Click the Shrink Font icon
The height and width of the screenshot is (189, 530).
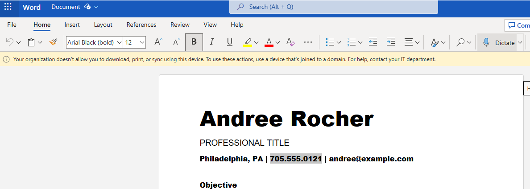177,42
